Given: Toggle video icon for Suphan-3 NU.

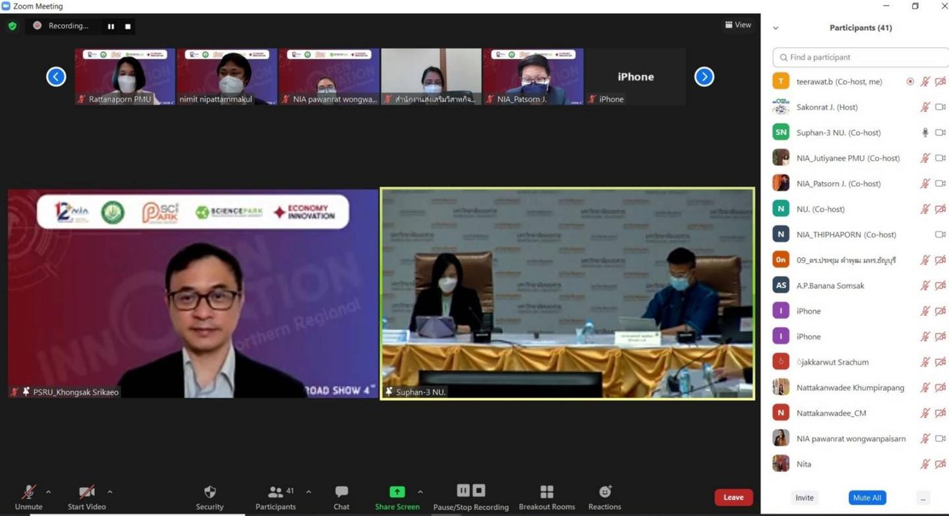Looking at the screenshot, I should click(940, 133).
